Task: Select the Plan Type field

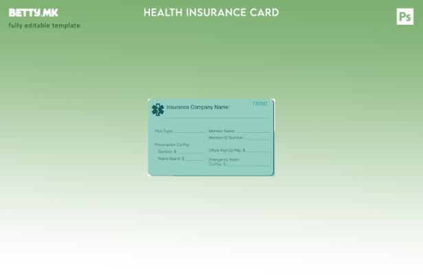Action: click(x=189, y=131)
